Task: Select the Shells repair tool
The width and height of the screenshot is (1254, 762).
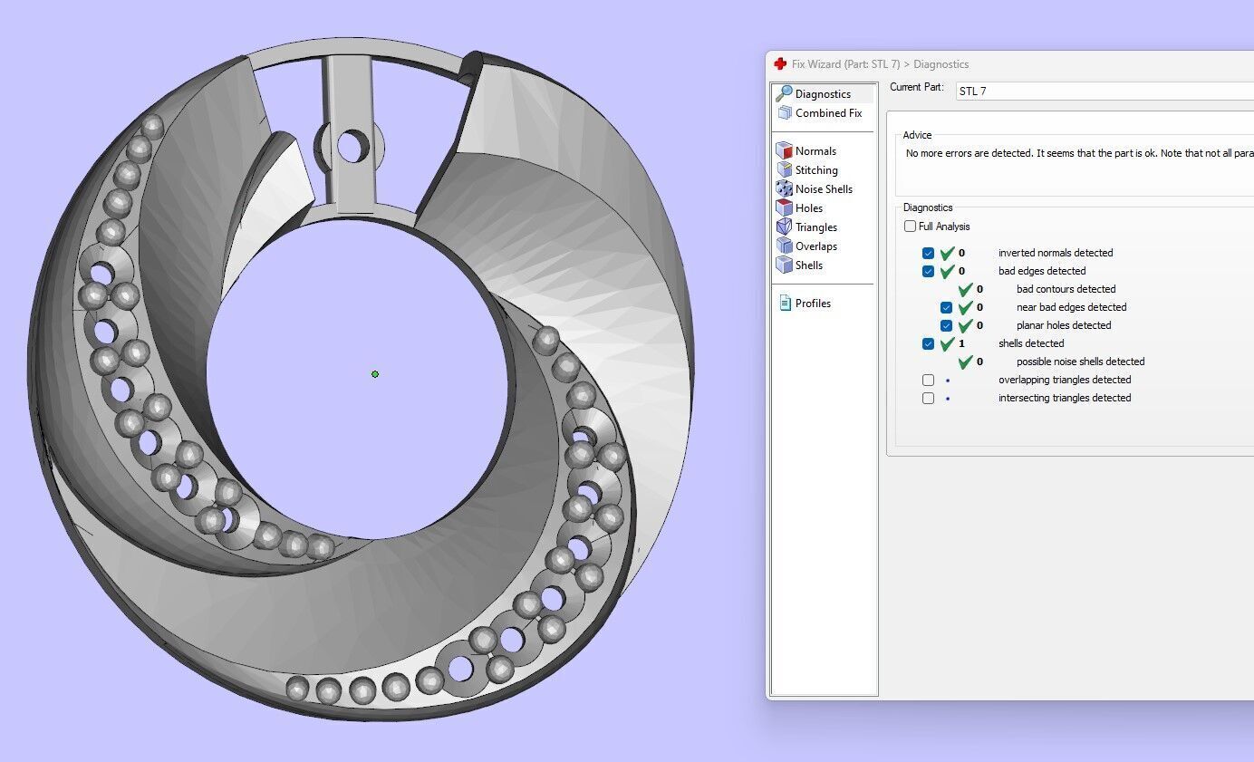Action: 800,265
